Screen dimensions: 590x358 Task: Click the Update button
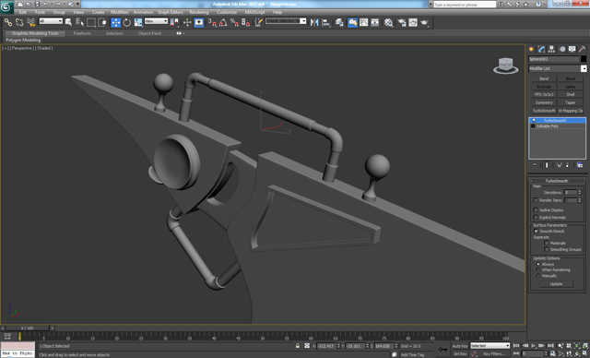point(556,284)
